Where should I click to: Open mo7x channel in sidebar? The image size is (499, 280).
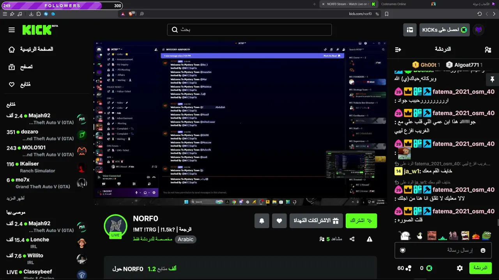coord(46,183)
